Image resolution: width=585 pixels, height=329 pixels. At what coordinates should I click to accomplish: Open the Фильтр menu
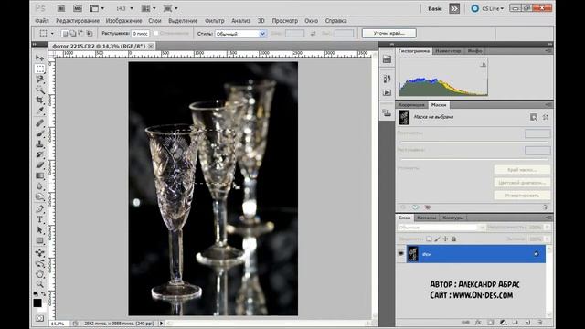point(215,21)
